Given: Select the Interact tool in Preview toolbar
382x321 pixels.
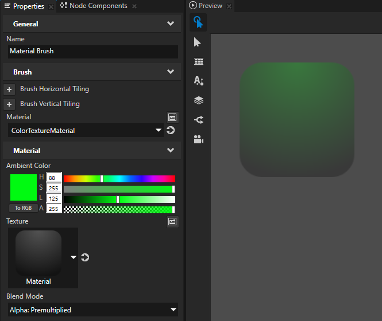Looking at the screenshot, I should (198, 22).
